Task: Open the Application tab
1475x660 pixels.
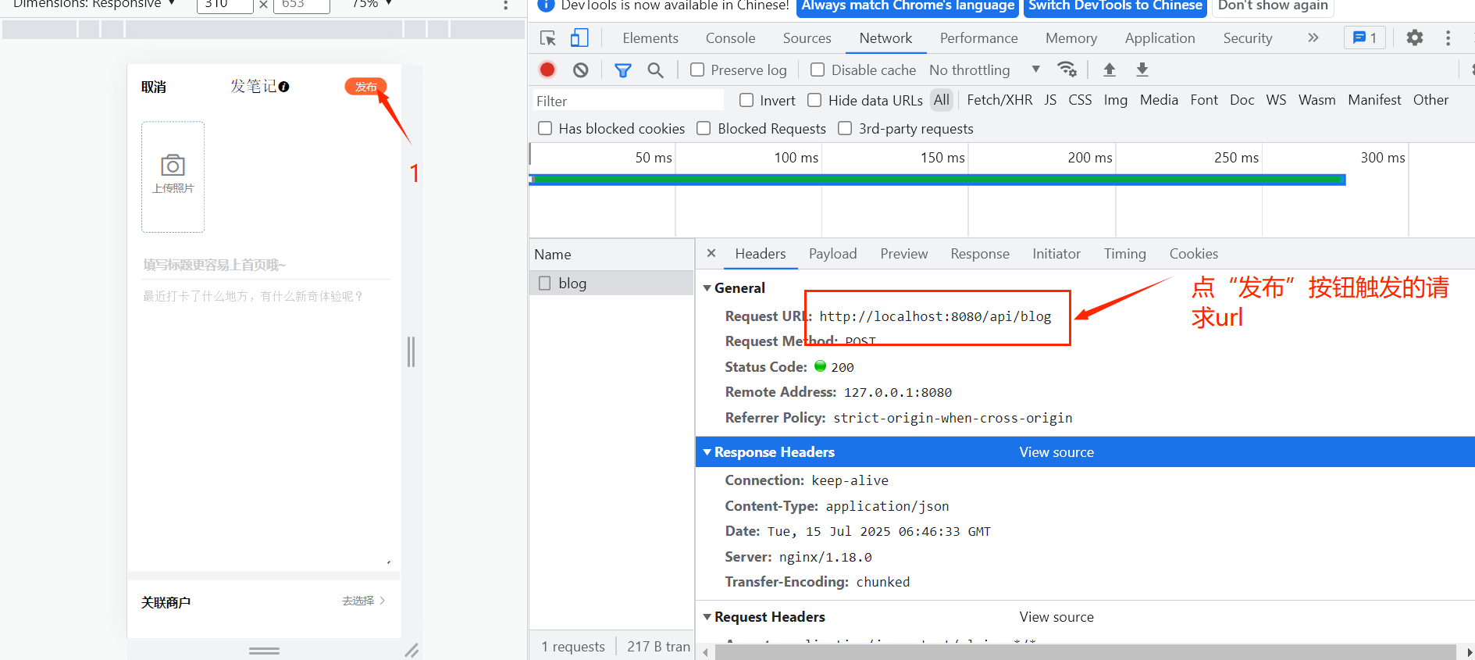Action: pos(1160,38)
